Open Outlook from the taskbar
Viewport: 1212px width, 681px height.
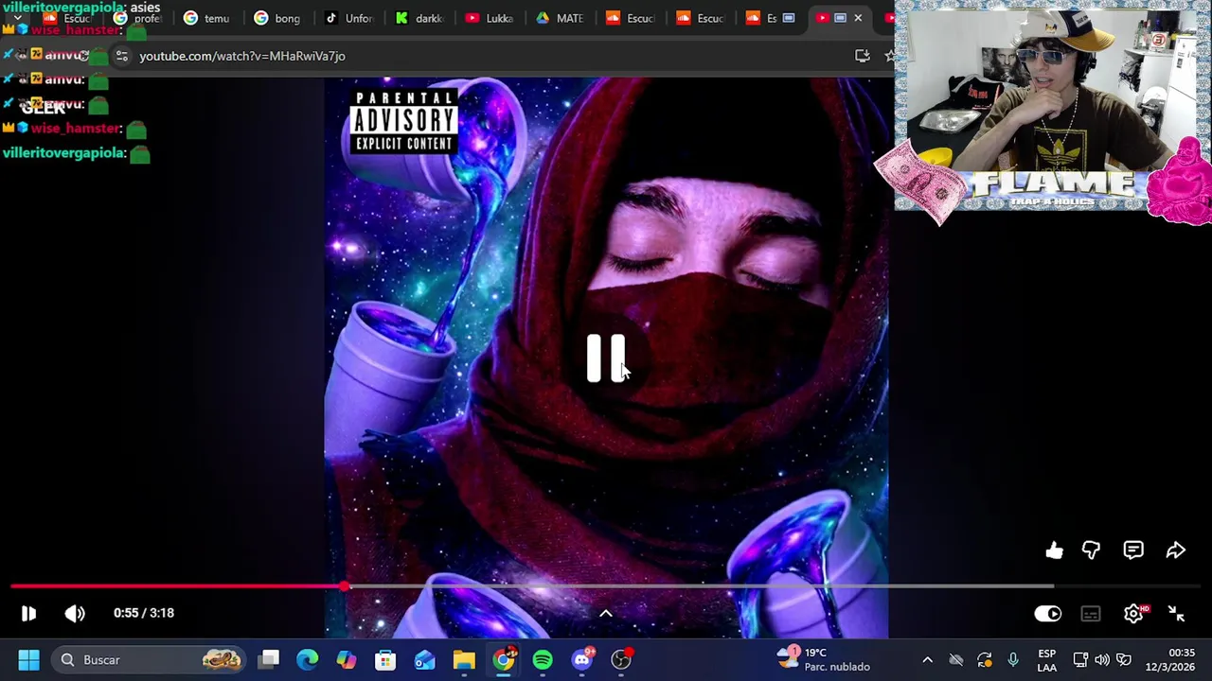coord(424,659)
